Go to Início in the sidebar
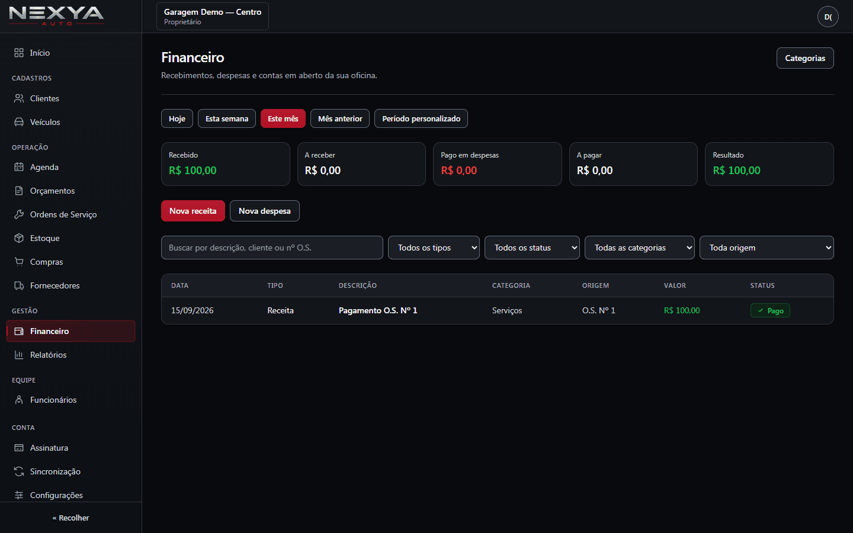The image size is (853, 533). [70, 53]
